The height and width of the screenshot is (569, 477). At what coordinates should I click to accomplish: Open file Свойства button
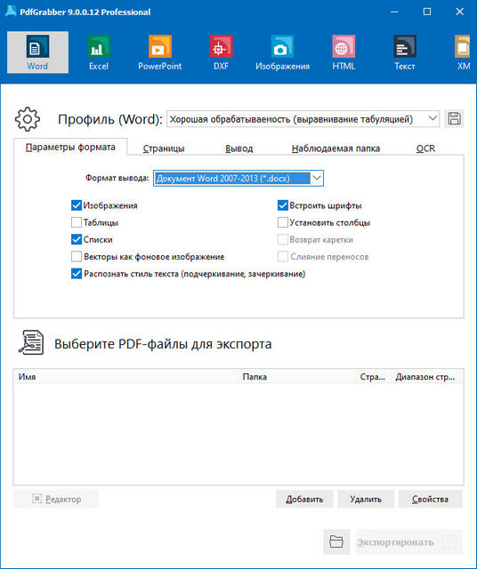(x=431, y=500)
